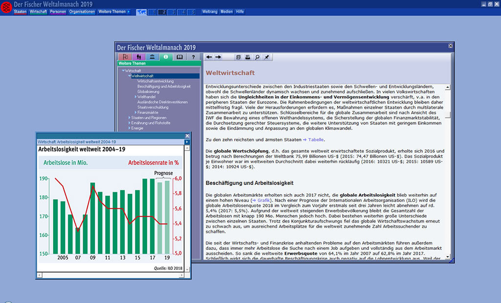Click the blue arrow in chart title bar

pos(187,142)
